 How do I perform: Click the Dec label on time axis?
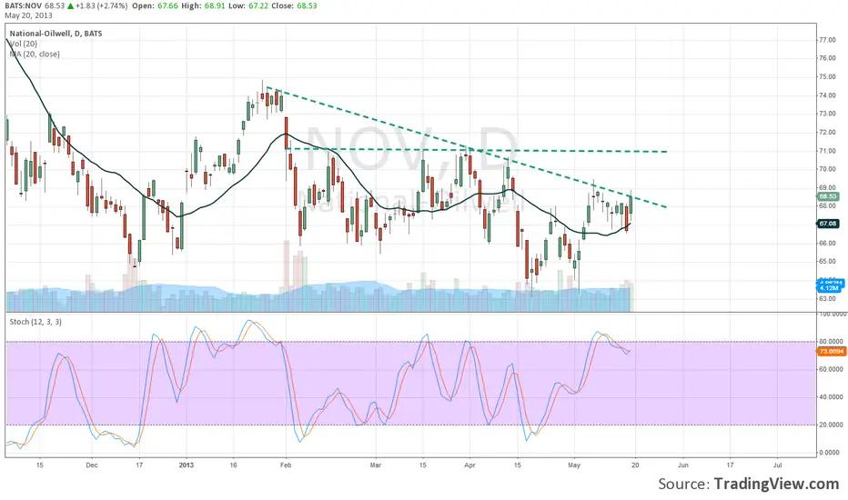click(x=92, y=465)
